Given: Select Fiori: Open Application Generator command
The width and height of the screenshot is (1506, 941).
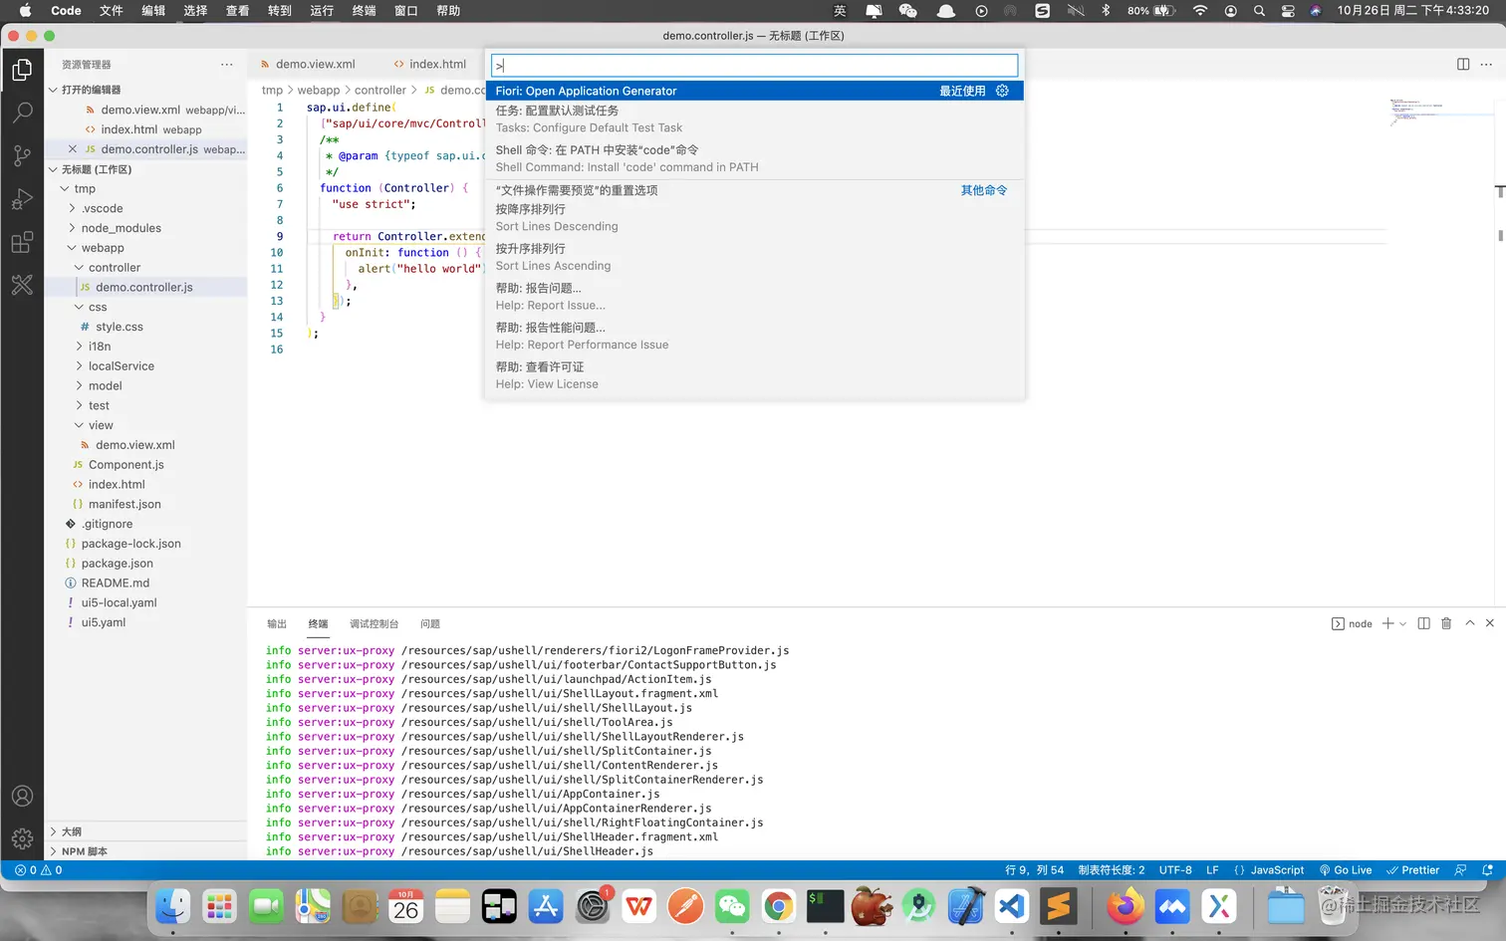Looking at the screenshot, I should coord(755,91).
